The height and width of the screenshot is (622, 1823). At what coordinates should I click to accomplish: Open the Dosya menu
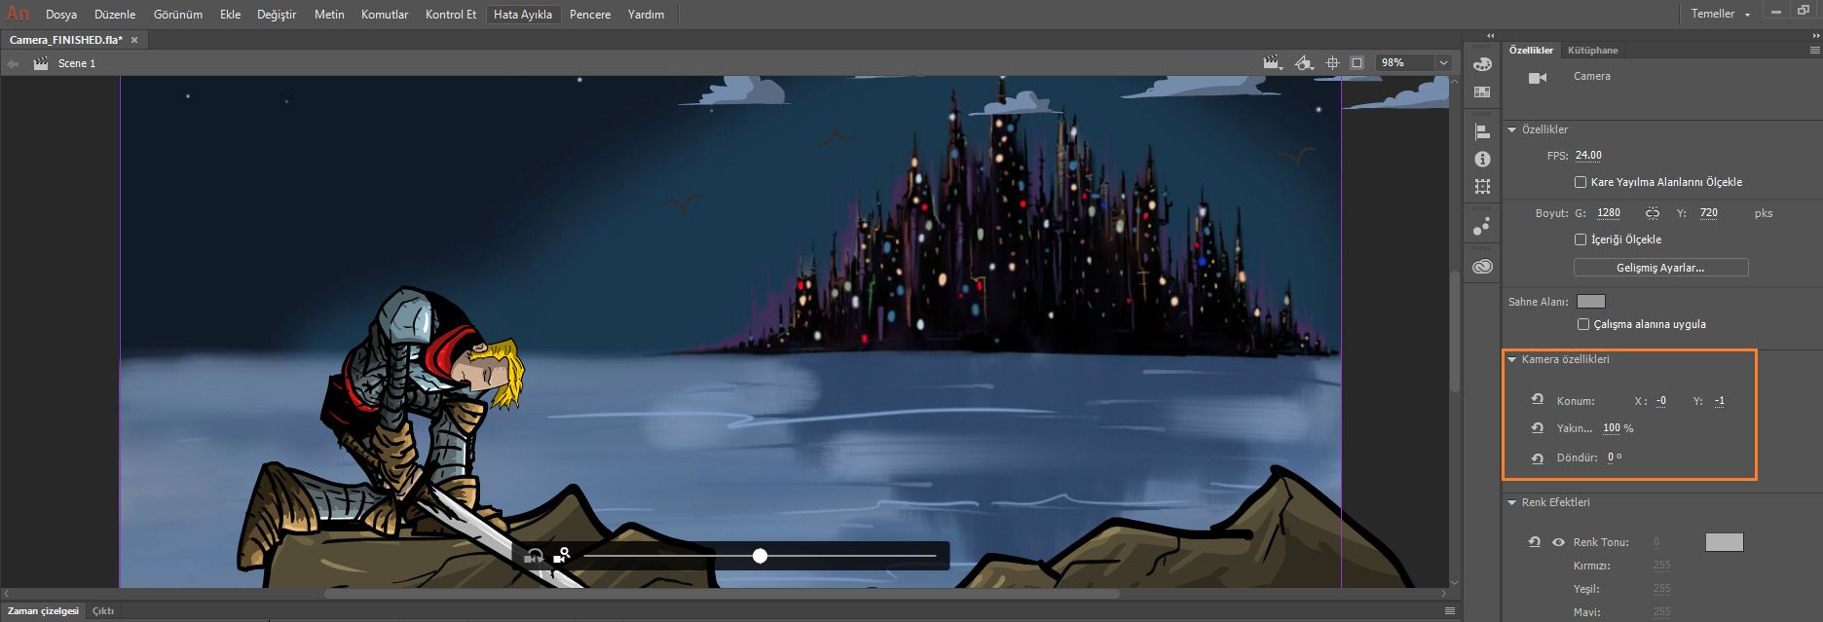61,15
